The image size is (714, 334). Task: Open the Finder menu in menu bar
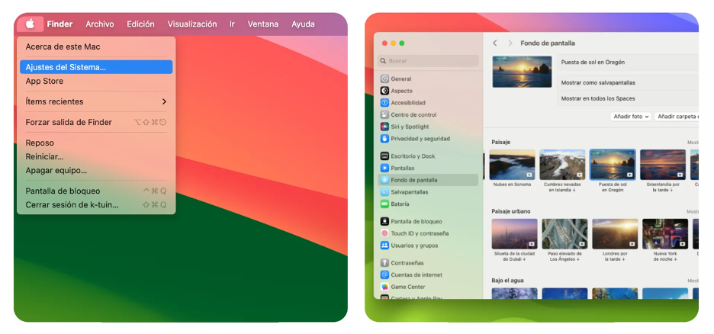tap(59, 24)
